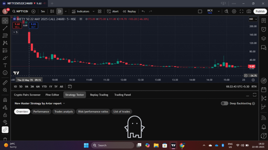The height and width of the screenshot is (150, 268).
Task: Open the List of trades tab
Action: [x=122, y=111]
